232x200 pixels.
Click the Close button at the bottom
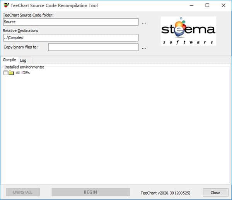215,192
